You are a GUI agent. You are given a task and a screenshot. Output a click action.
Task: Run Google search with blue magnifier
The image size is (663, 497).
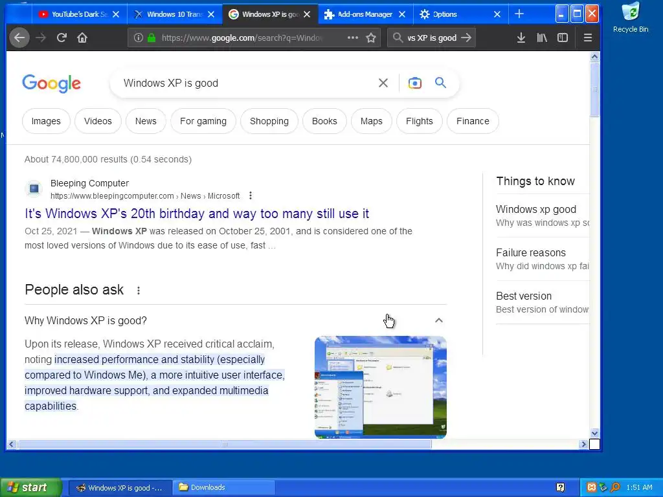[x=440, y=82]
